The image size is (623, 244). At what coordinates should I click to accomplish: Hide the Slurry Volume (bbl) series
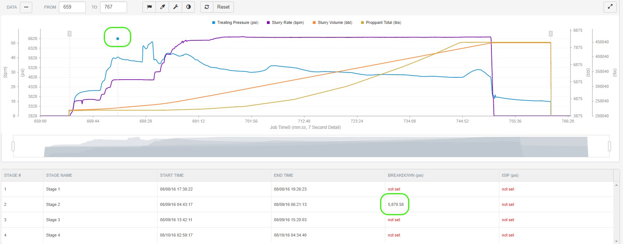tap(332, 23)
